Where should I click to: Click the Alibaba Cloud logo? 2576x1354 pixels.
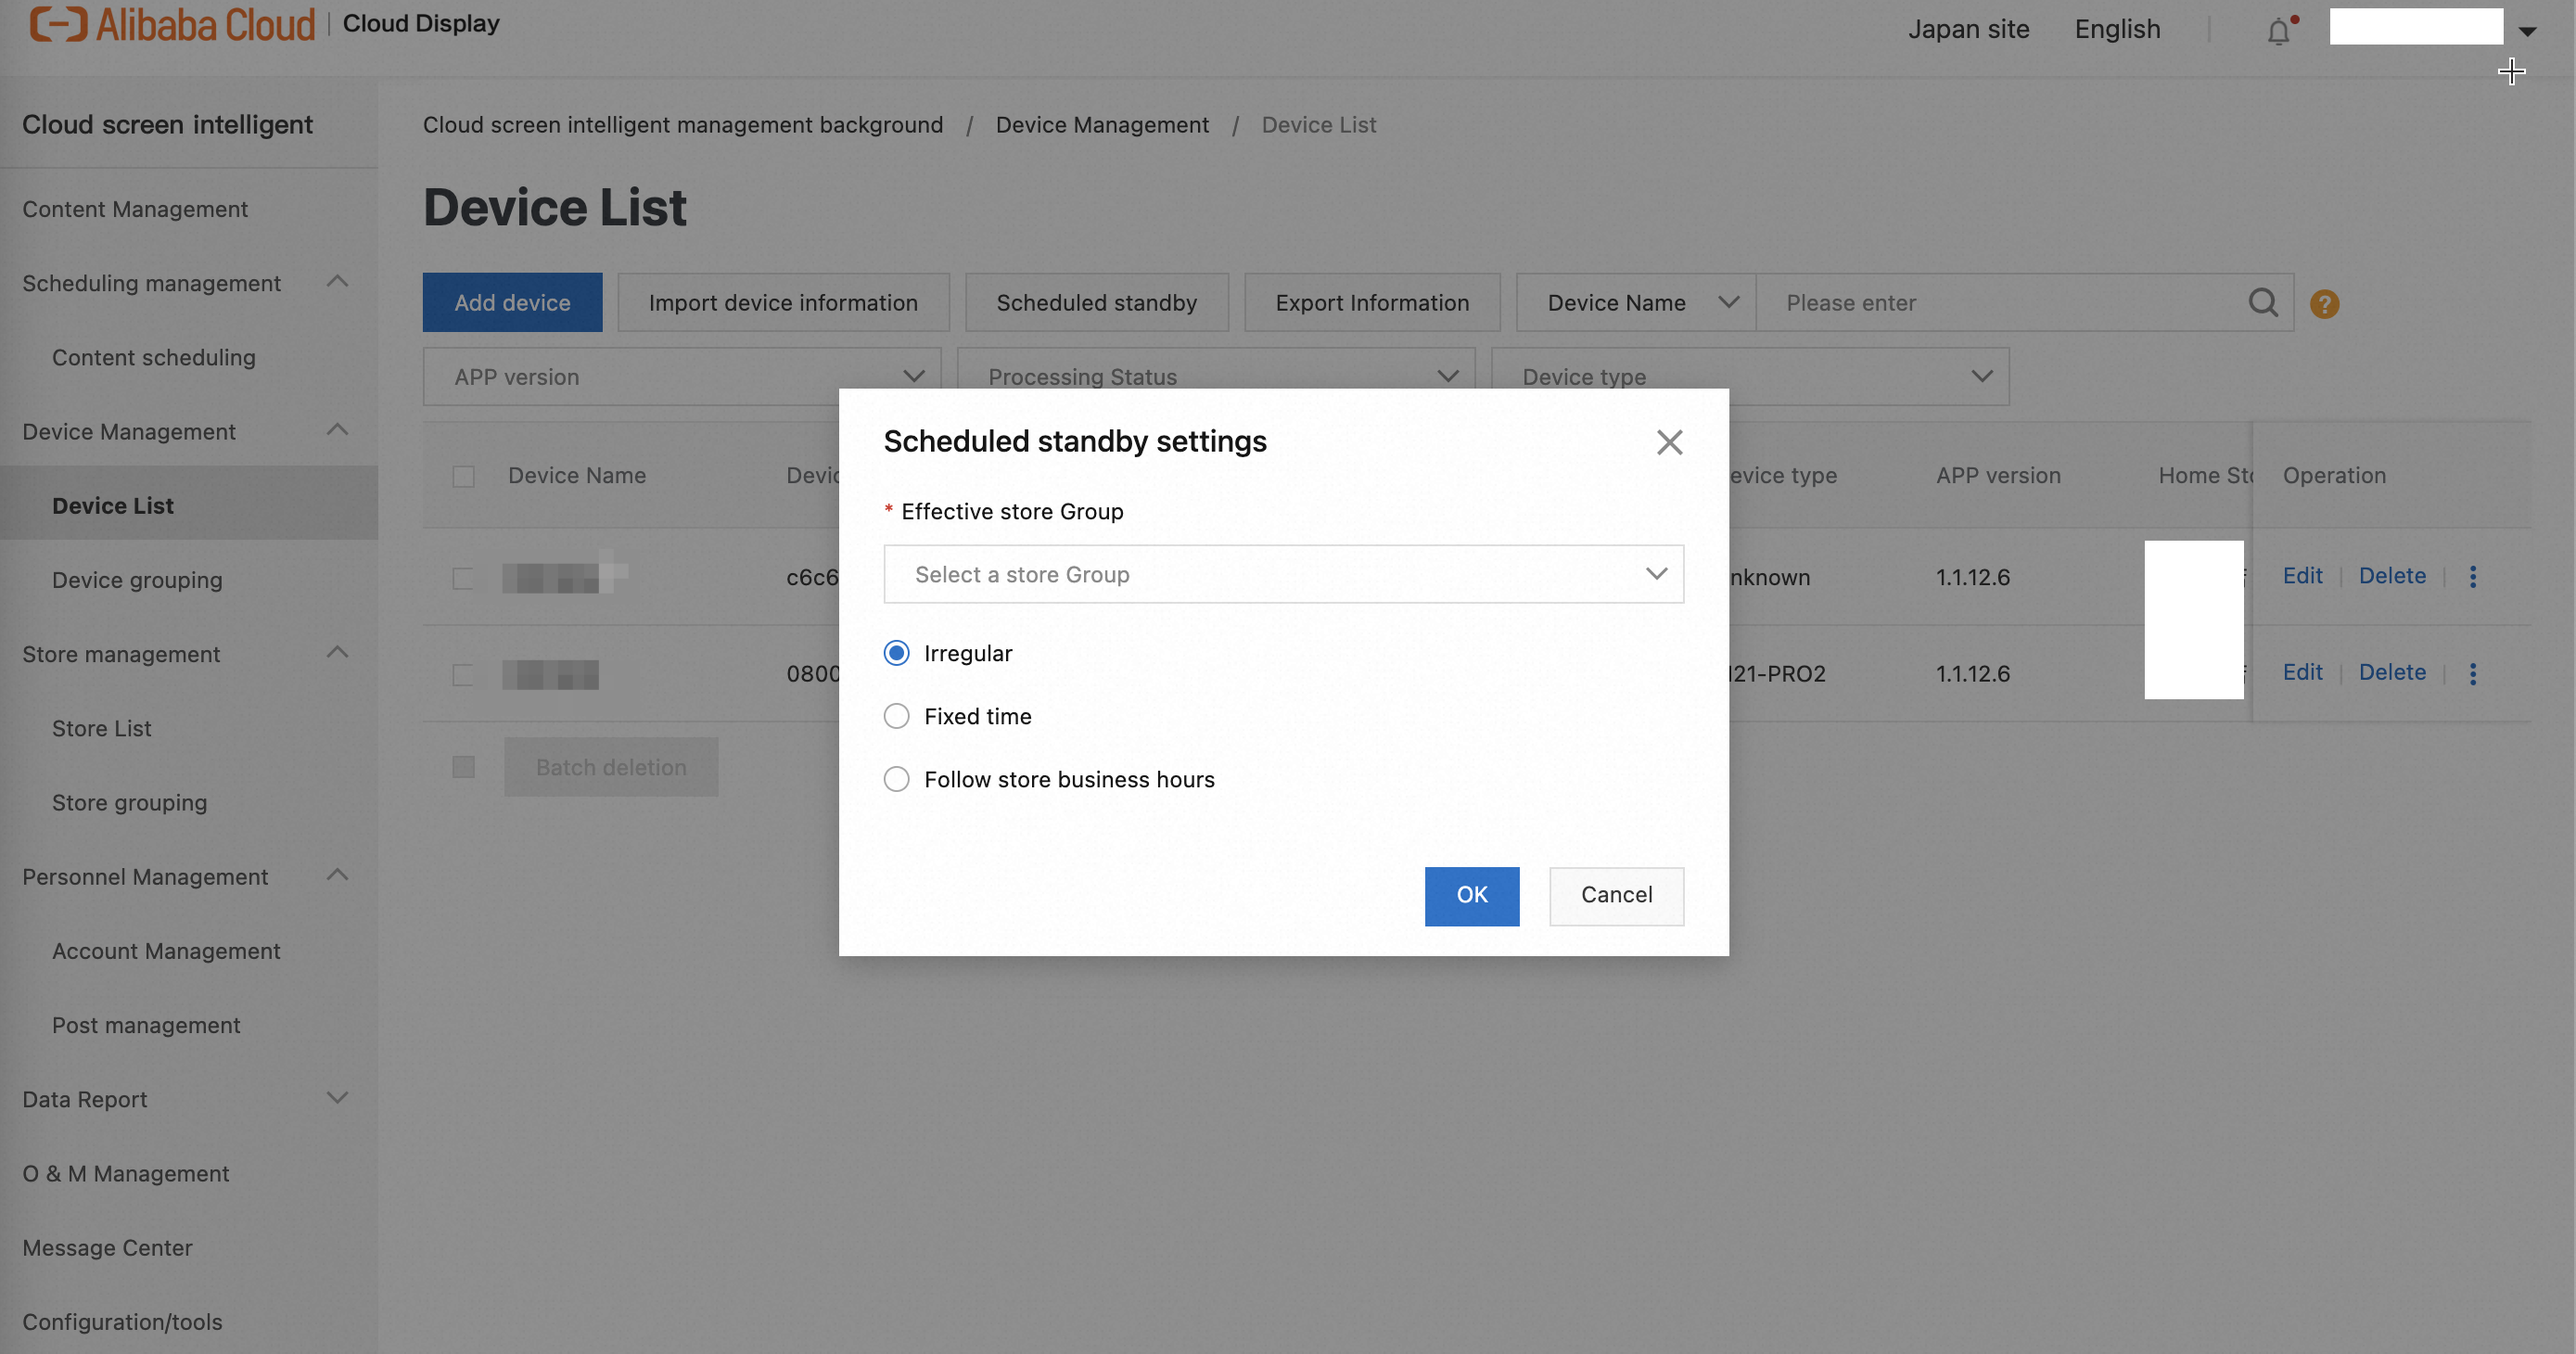pyautogui.click(x=172, y=24)
